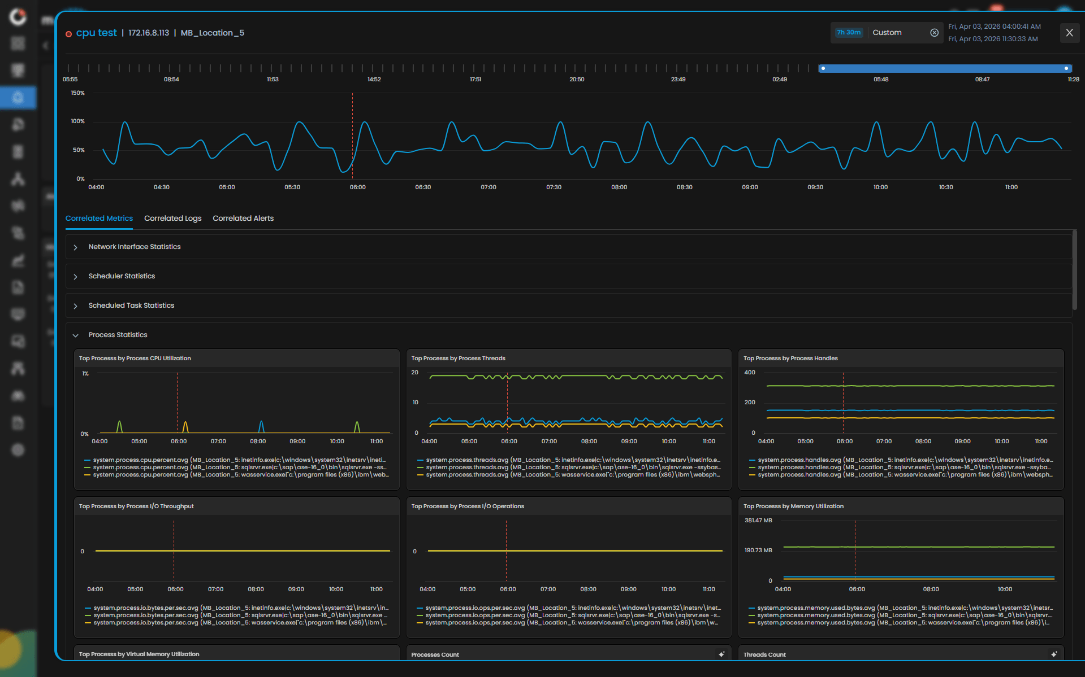This screenshot has height=677, width=1085.
Task: Click the sparkle icon on Threads Count panel
Action: 1053,654
